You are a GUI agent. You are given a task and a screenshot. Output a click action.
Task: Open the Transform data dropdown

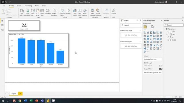pyautogui.click(x=62, y=12)
